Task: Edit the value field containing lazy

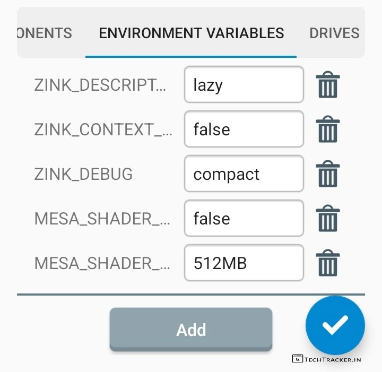Action: coord(244,85)
